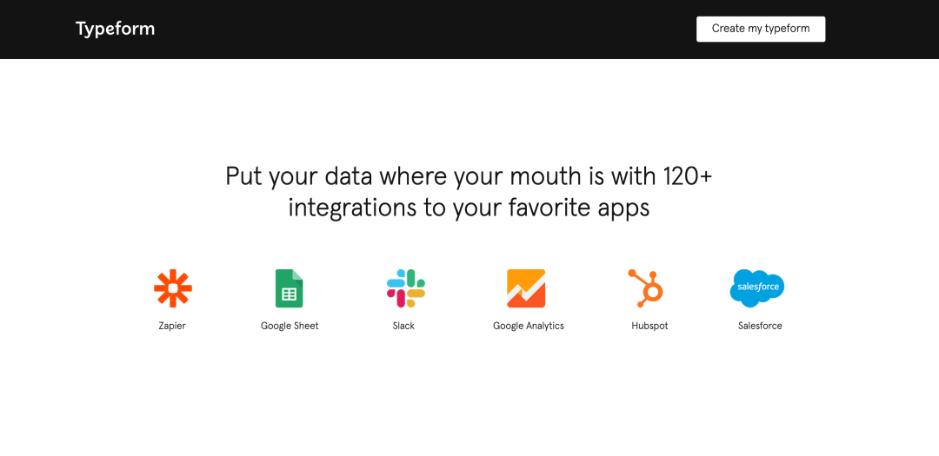Image resolution: width=939 pixels, height=456 pixels.
Task: Click the orange Zapier asterisk icon
Action: pyautogui.click(x=173, y=288)
